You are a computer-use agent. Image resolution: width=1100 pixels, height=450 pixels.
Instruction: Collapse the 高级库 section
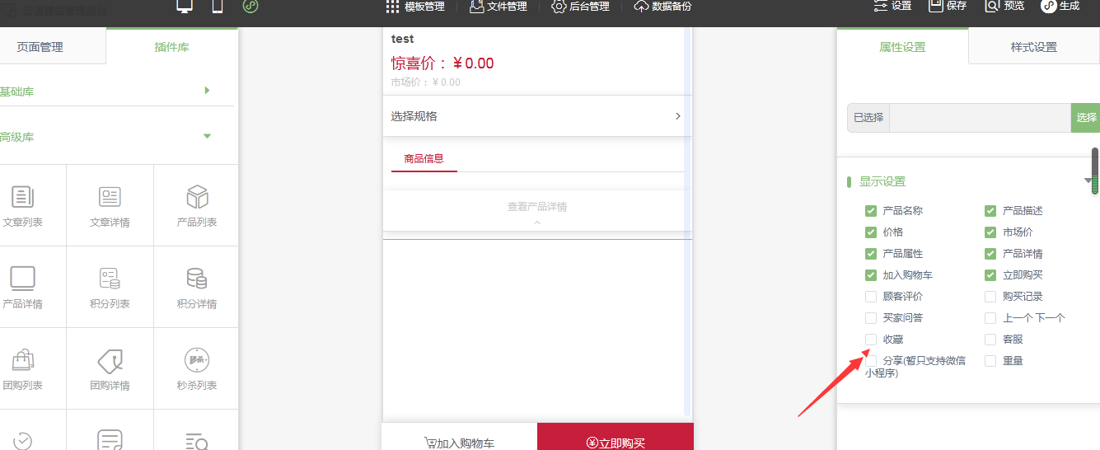(x=207, y=136)
